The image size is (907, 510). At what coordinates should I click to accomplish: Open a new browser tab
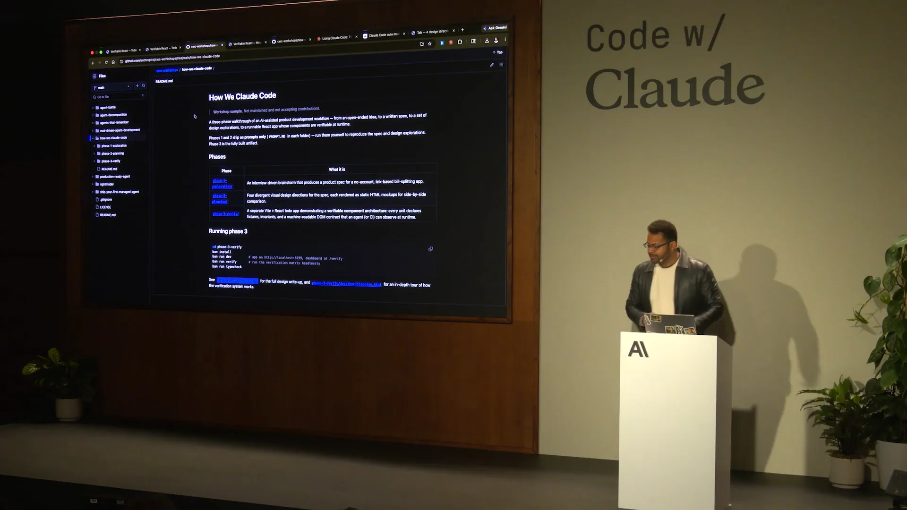(462, 30)
